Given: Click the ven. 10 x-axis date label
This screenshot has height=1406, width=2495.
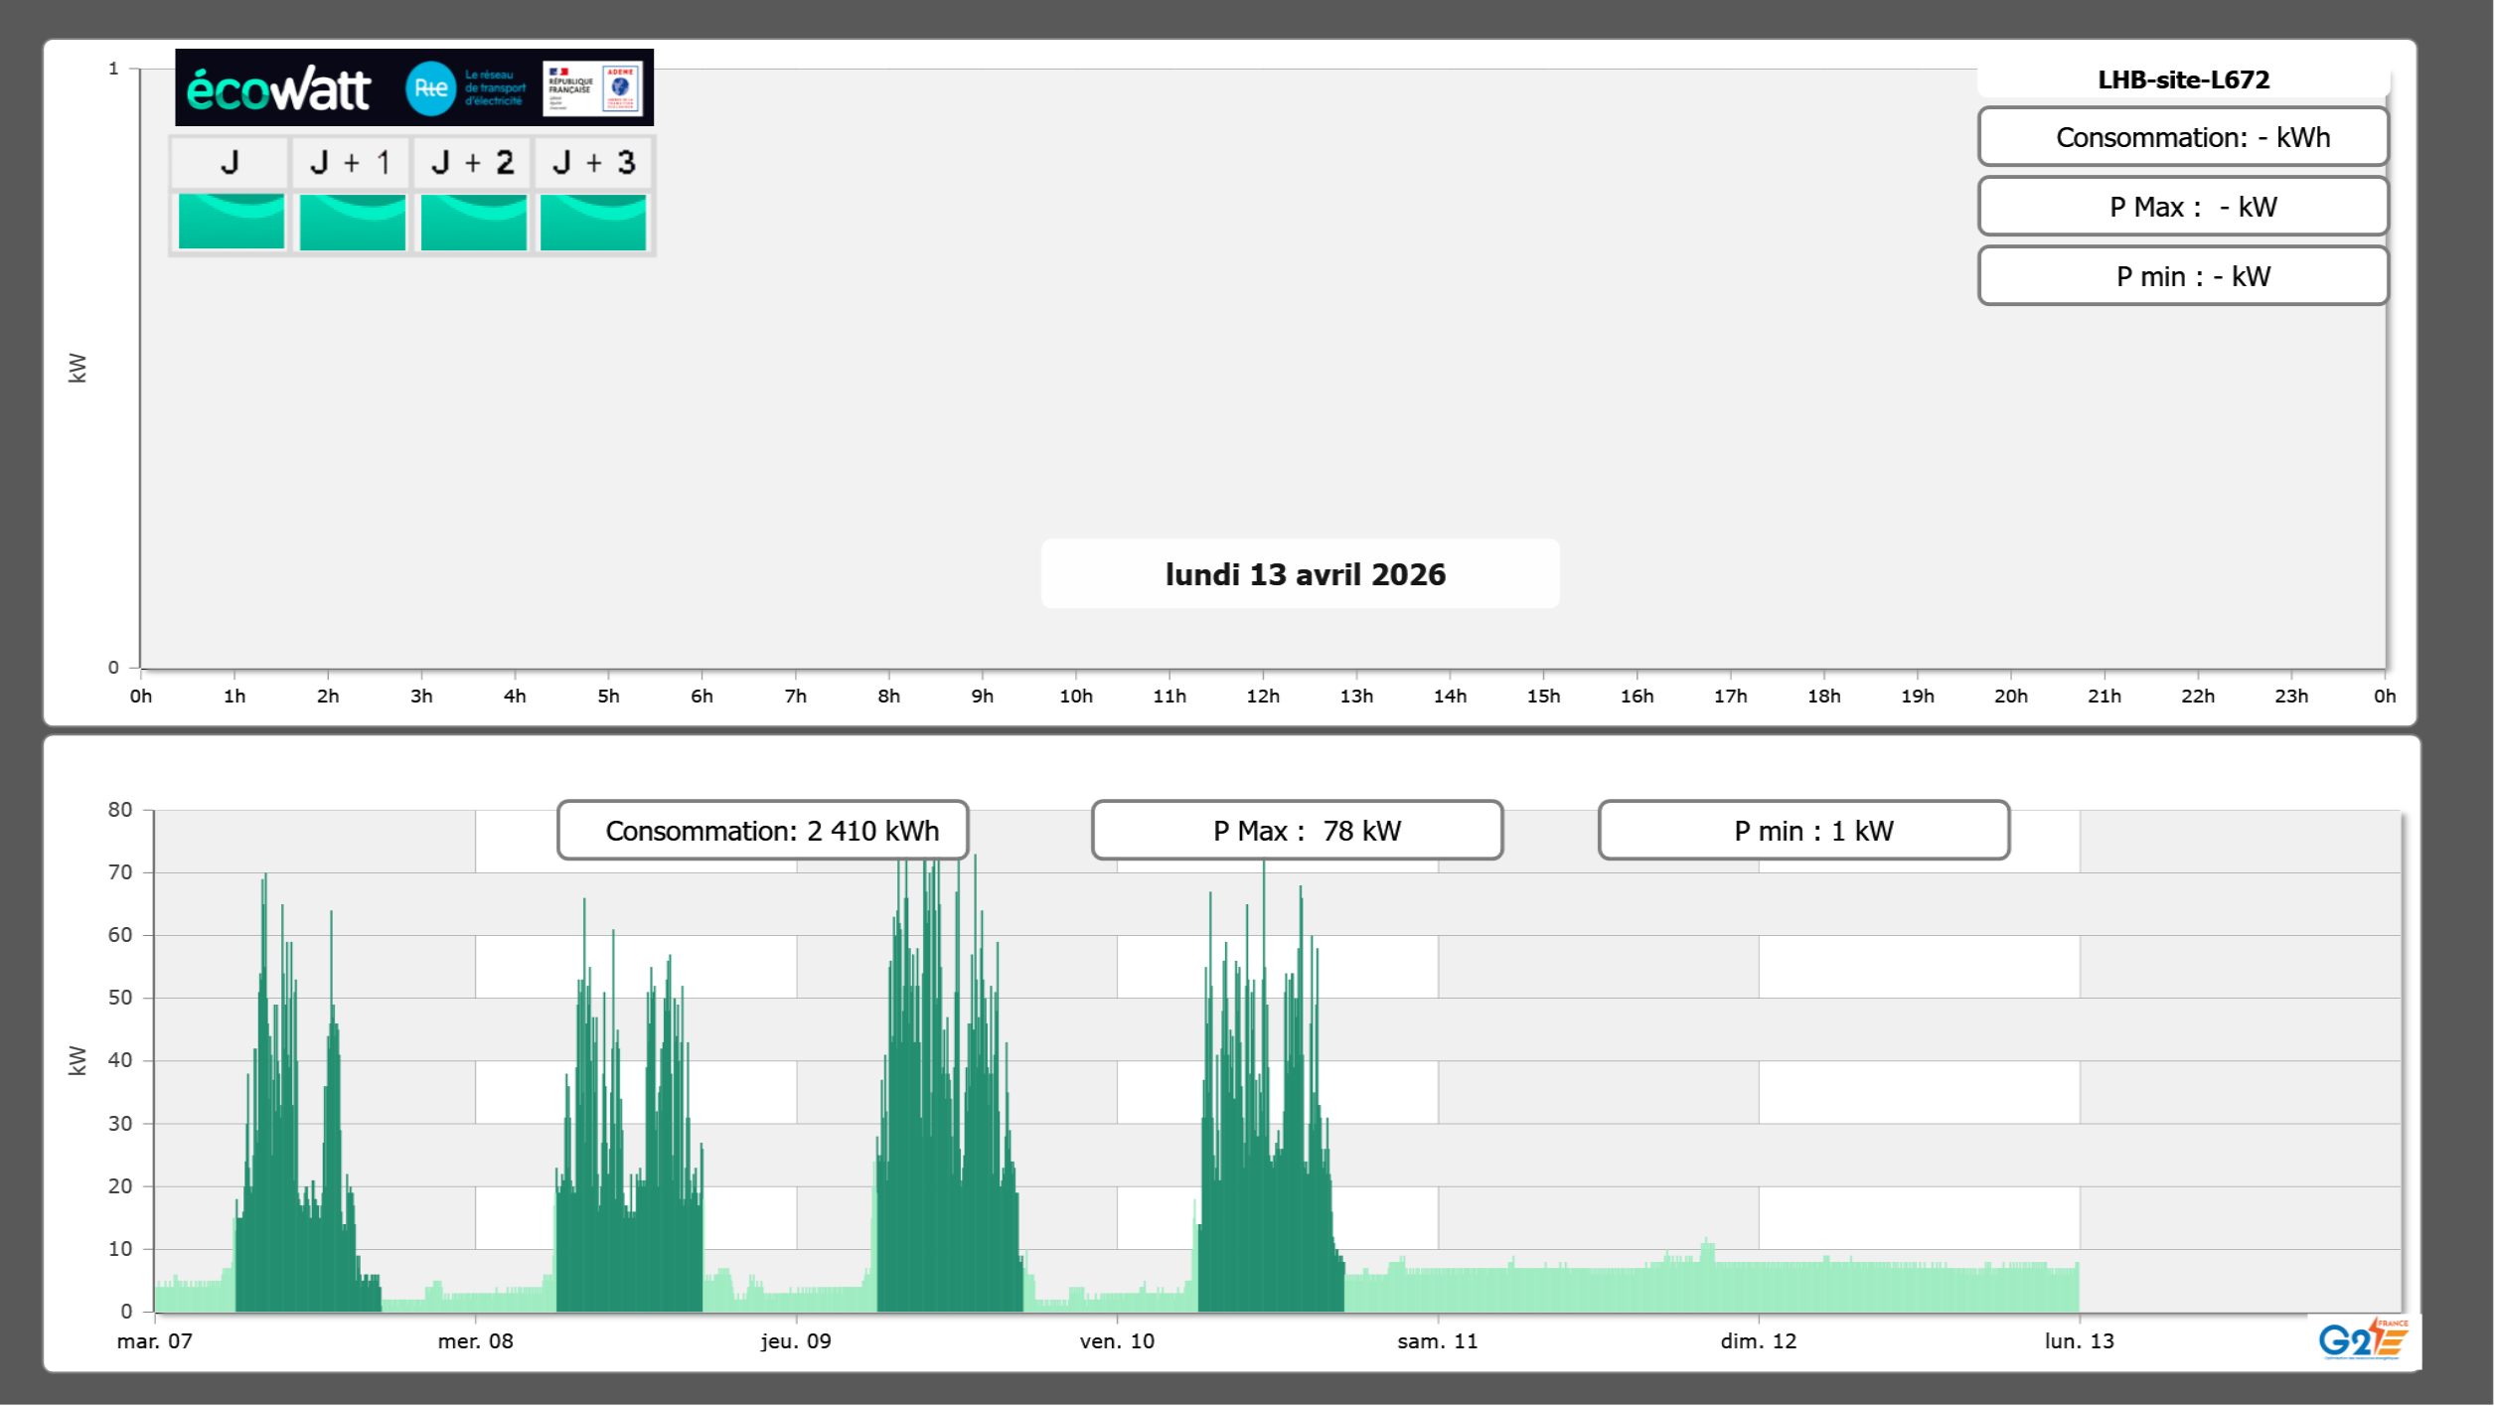Looking at the screenshot, I should click(x=1117, y=1341).
